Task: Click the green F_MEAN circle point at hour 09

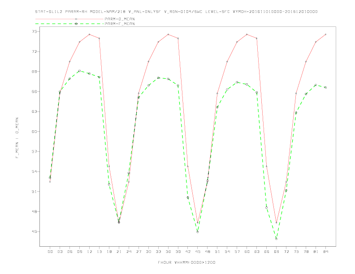Action: point(79,71)
